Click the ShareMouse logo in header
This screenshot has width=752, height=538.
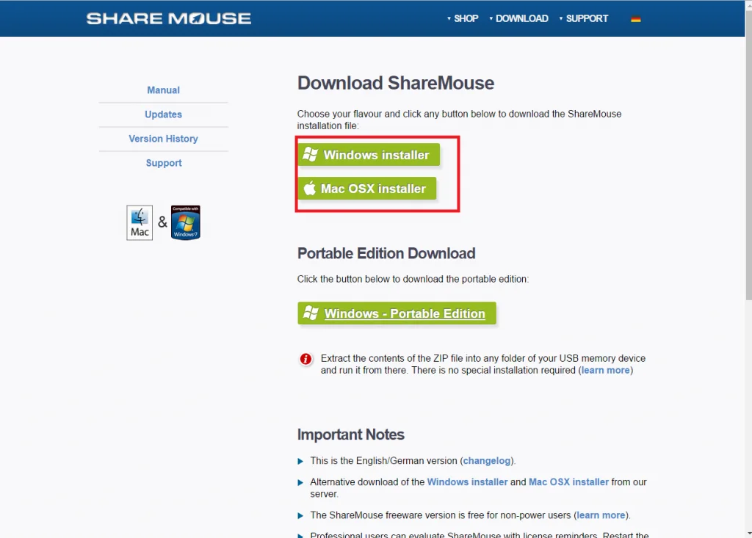168,18
